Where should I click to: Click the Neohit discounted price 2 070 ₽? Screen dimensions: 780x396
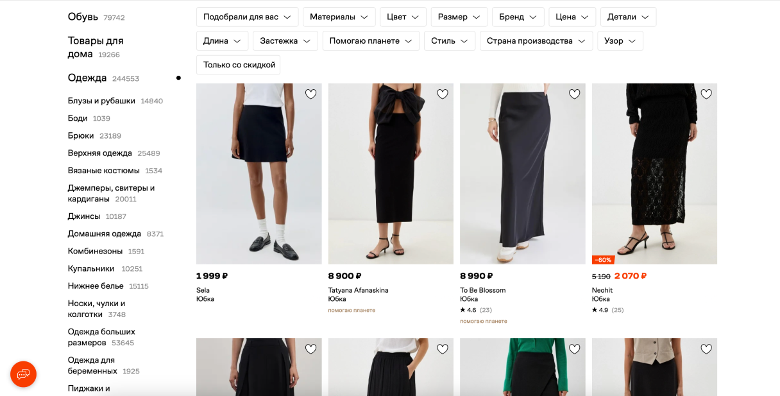pyautogui.click(x=630, y=276)
